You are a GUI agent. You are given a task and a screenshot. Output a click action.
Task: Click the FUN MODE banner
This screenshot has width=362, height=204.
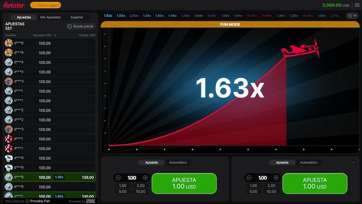tap(230, 24)
